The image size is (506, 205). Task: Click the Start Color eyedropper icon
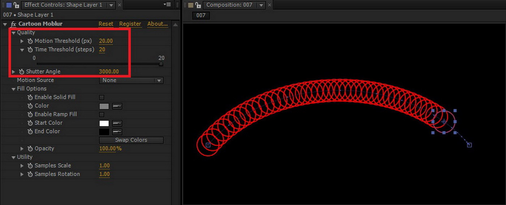tap(117, 123)
